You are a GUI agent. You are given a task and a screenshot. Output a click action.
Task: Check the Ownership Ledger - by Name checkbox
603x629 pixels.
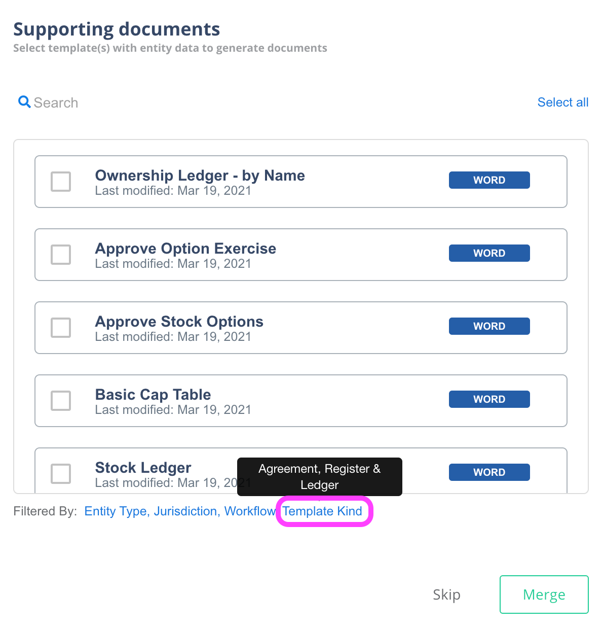[x=61, y=182]
